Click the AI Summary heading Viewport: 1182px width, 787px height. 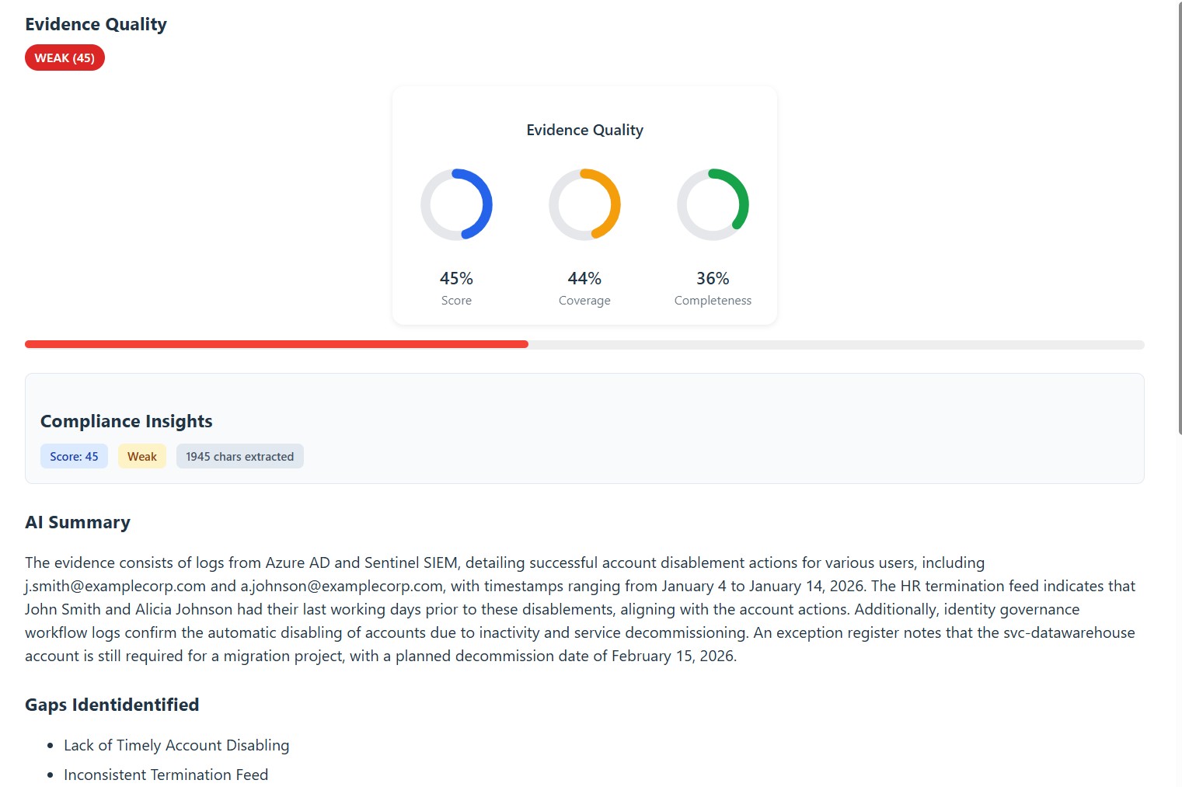78,522
